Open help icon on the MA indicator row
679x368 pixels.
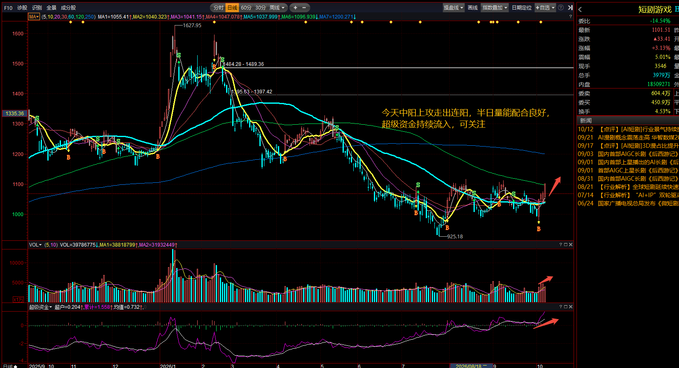(x=570, y=16)
